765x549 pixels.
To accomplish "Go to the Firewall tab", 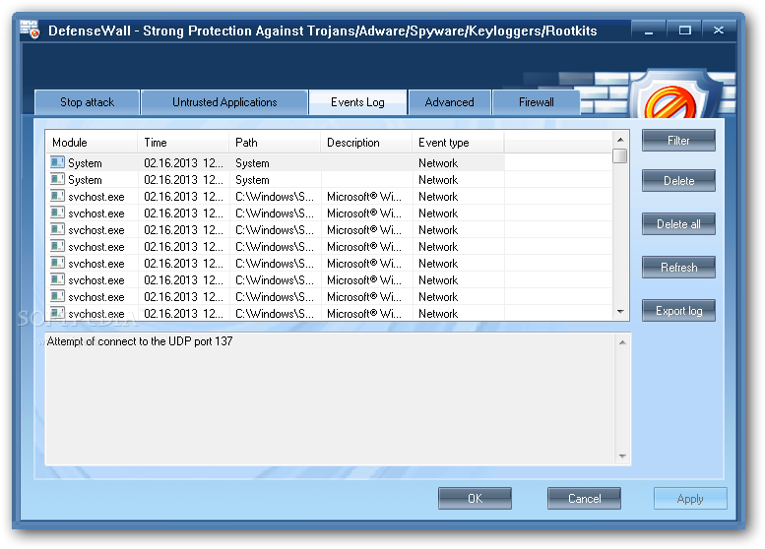I will (x=537, y=102).
